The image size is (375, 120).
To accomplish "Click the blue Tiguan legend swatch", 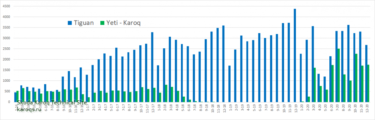I will (x=70, y=23).
